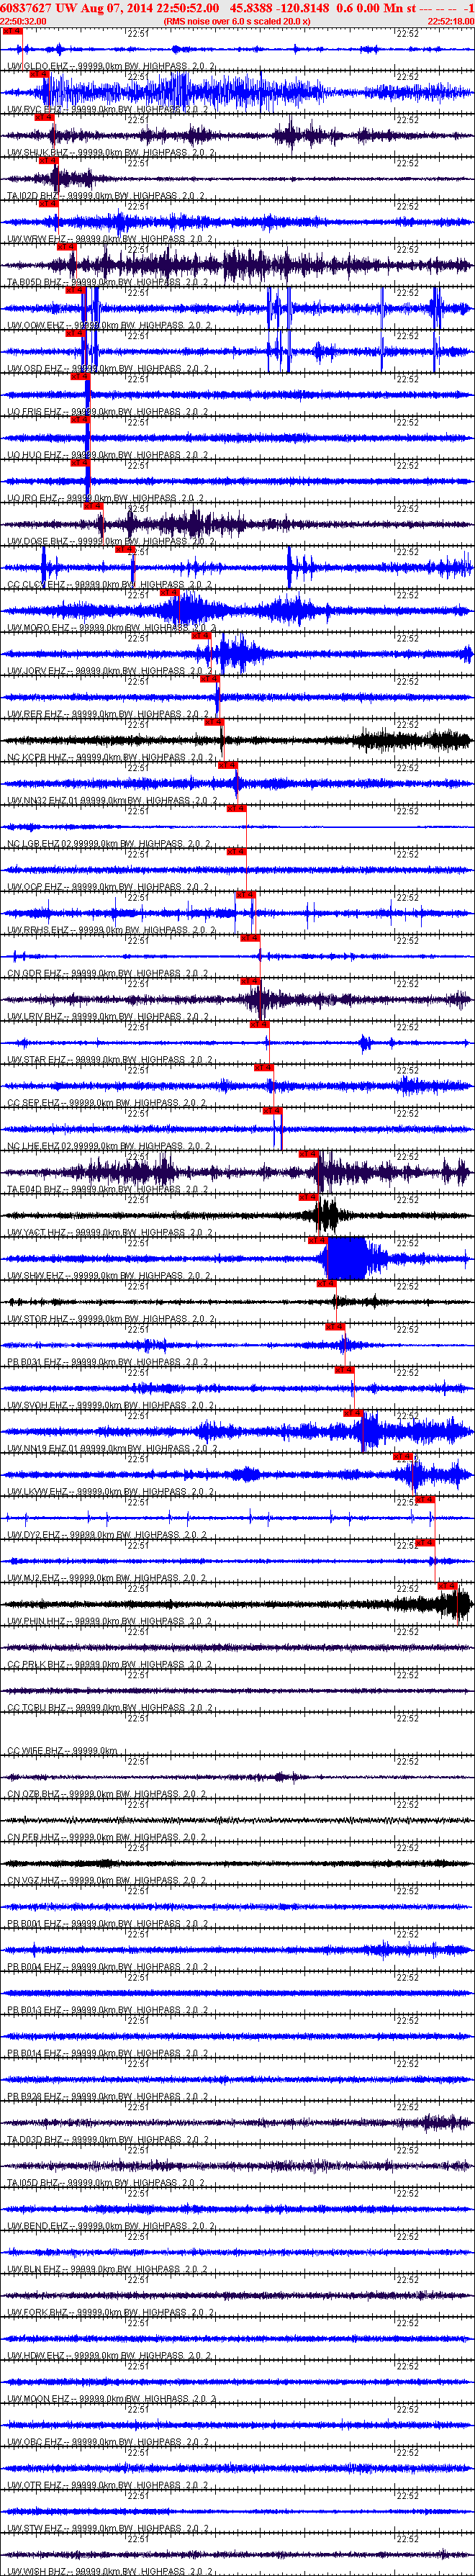Select the UW RRHS EHZ station label
This screenshot has width=475, height=2576.
point(111,929)
